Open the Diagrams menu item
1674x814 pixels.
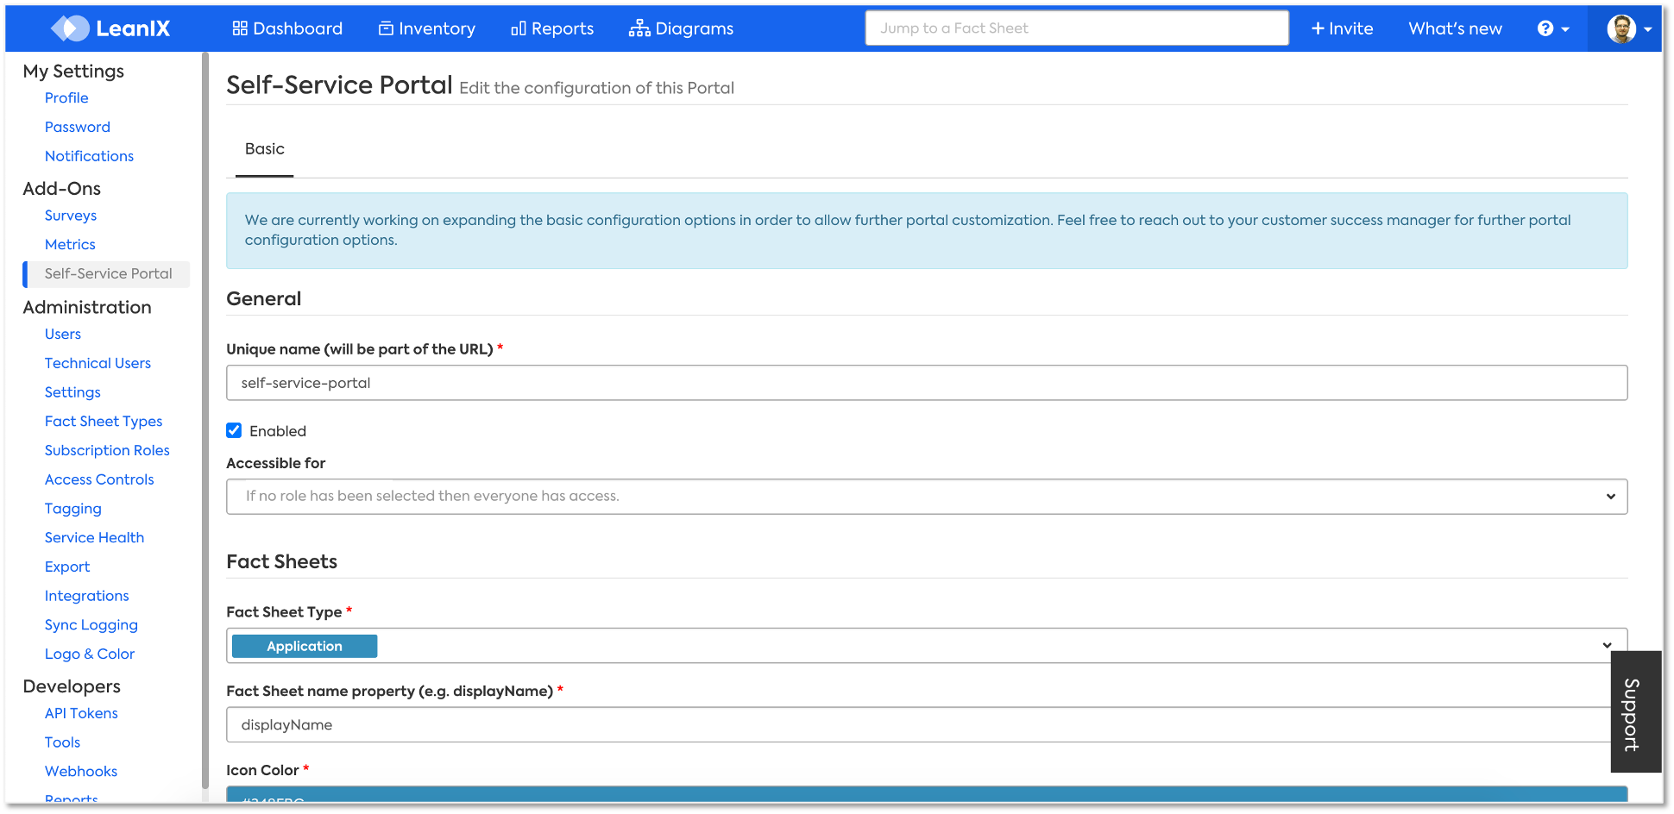coord(682,28)
